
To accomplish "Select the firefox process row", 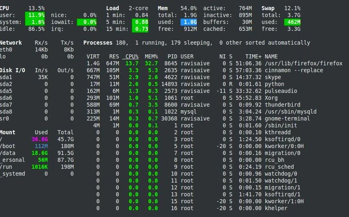I will click(214, 63).
